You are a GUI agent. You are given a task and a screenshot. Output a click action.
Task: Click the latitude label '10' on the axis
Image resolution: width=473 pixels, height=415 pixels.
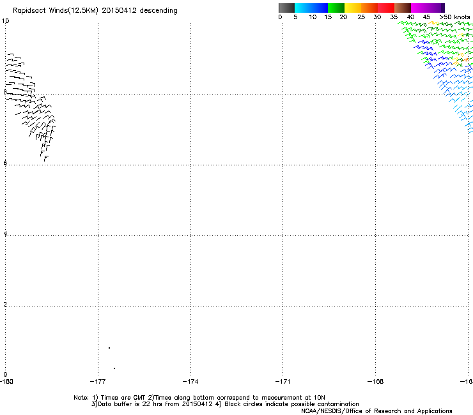[x=5, y=21]
